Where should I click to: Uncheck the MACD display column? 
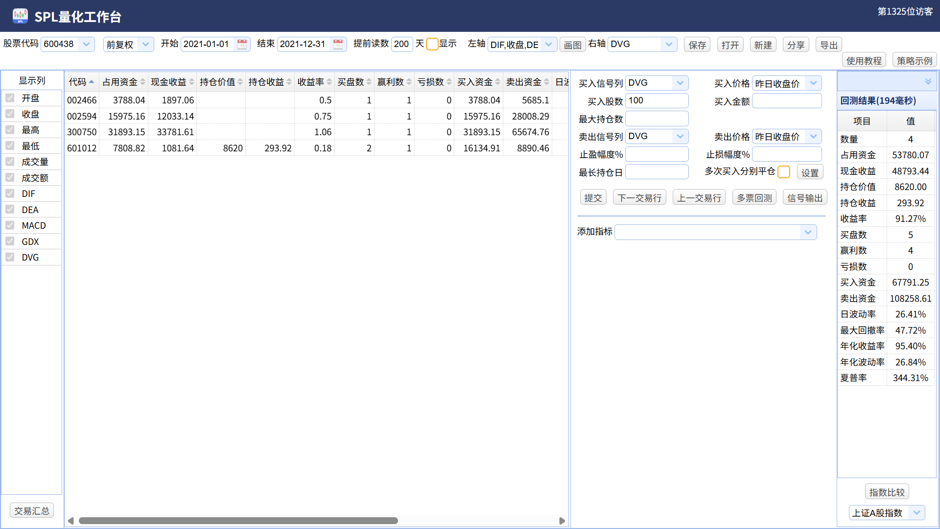pos(10,225)
